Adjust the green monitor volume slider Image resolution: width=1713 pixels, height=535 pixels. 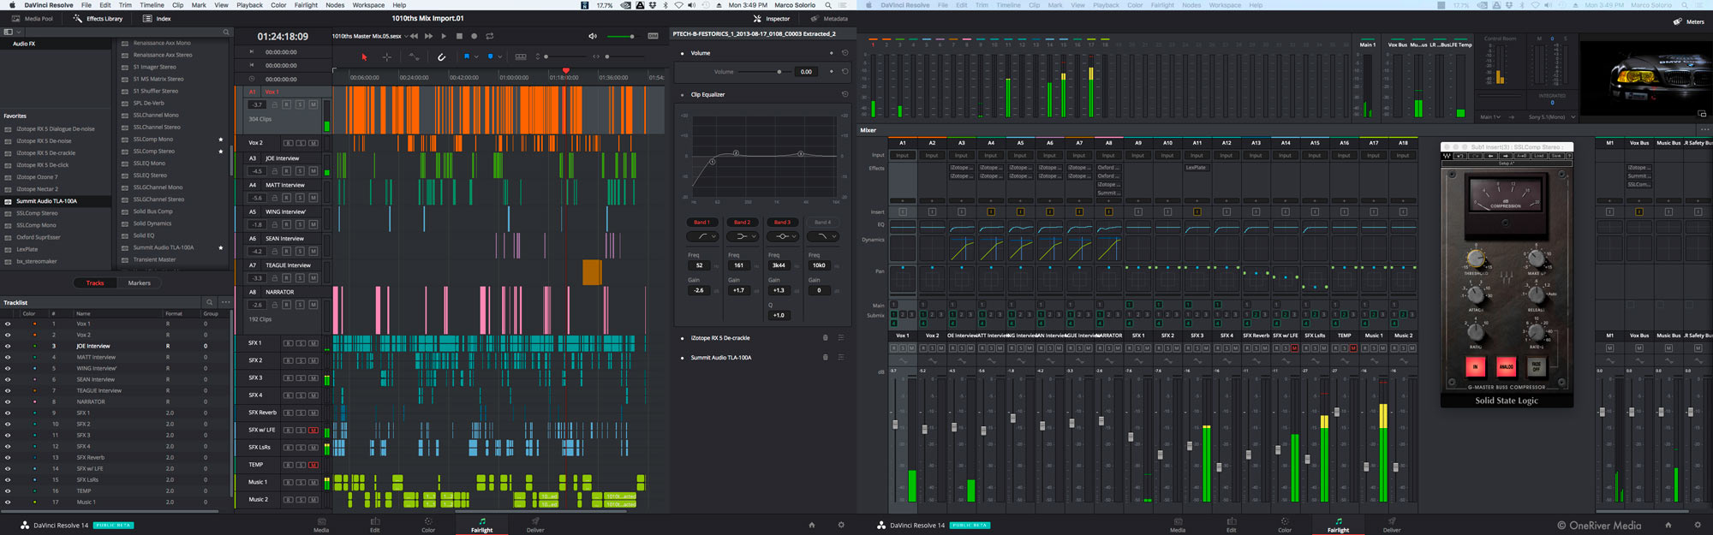[620, 36]
